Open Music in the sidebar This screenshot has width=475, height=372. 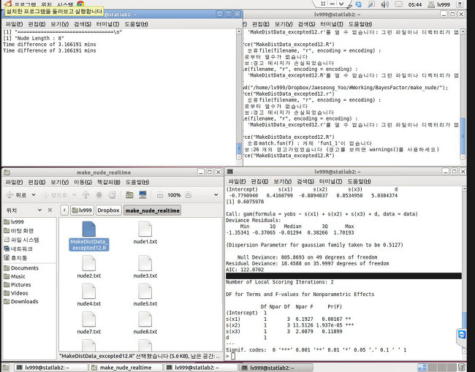click(15, 276)
